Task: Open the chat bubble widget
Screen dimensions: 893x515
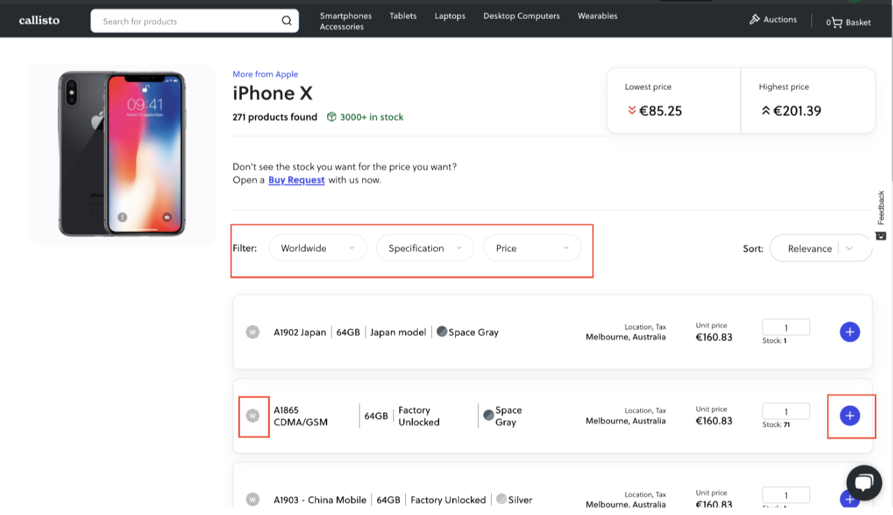Action: click(x=864, y=482)
